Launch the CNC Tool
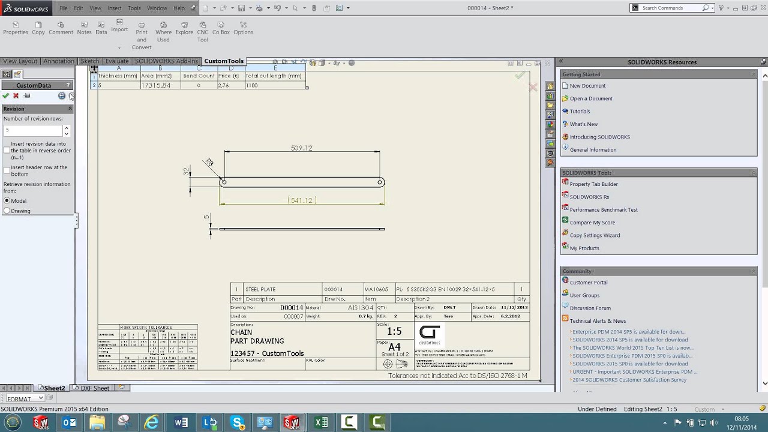The image size is (768, 432). pyautogui.click(x=203, y=32)
